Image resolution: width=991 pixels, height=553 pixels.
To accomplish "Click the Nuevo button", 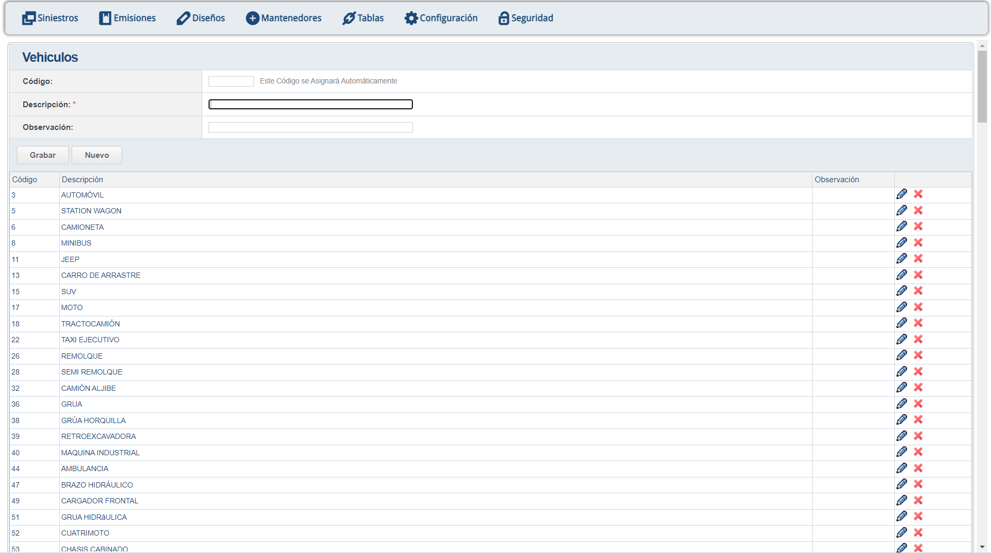I will [x=97, y=155].
